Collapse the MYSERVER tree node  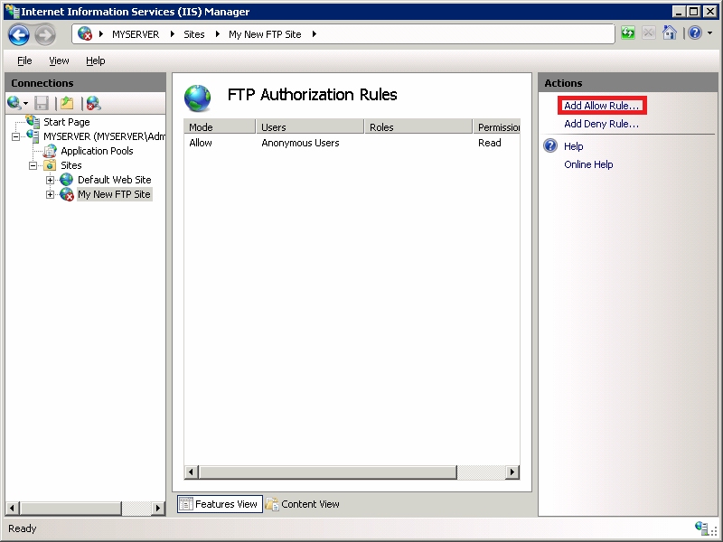pos(15,136)
